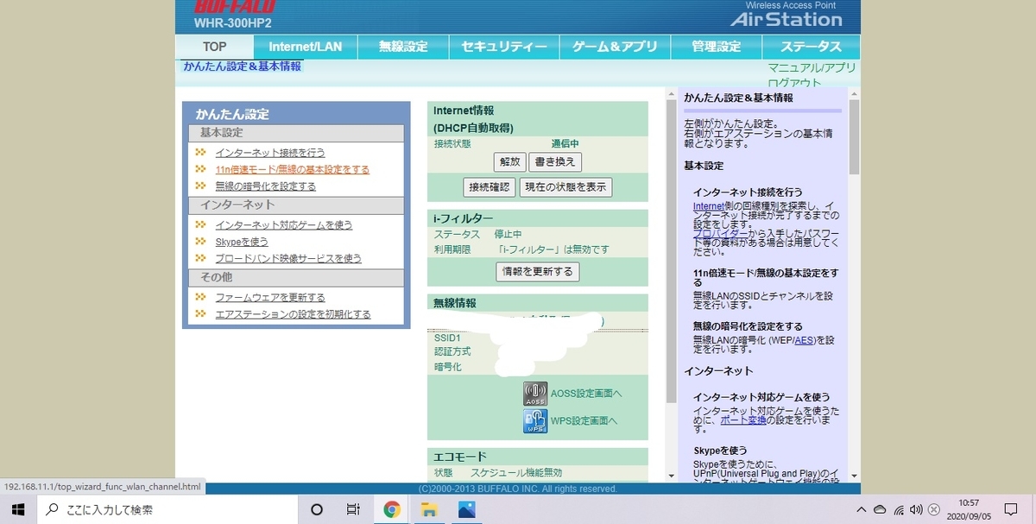
Task: Show hidden system tray icons
Action: click(861, 509)
